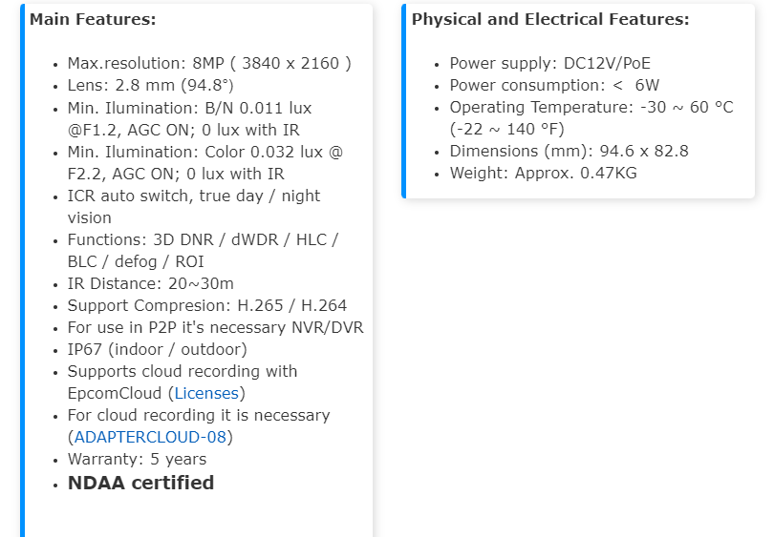
Task: Click the P2P NVR/DVR requirement line
Action: 215,327
